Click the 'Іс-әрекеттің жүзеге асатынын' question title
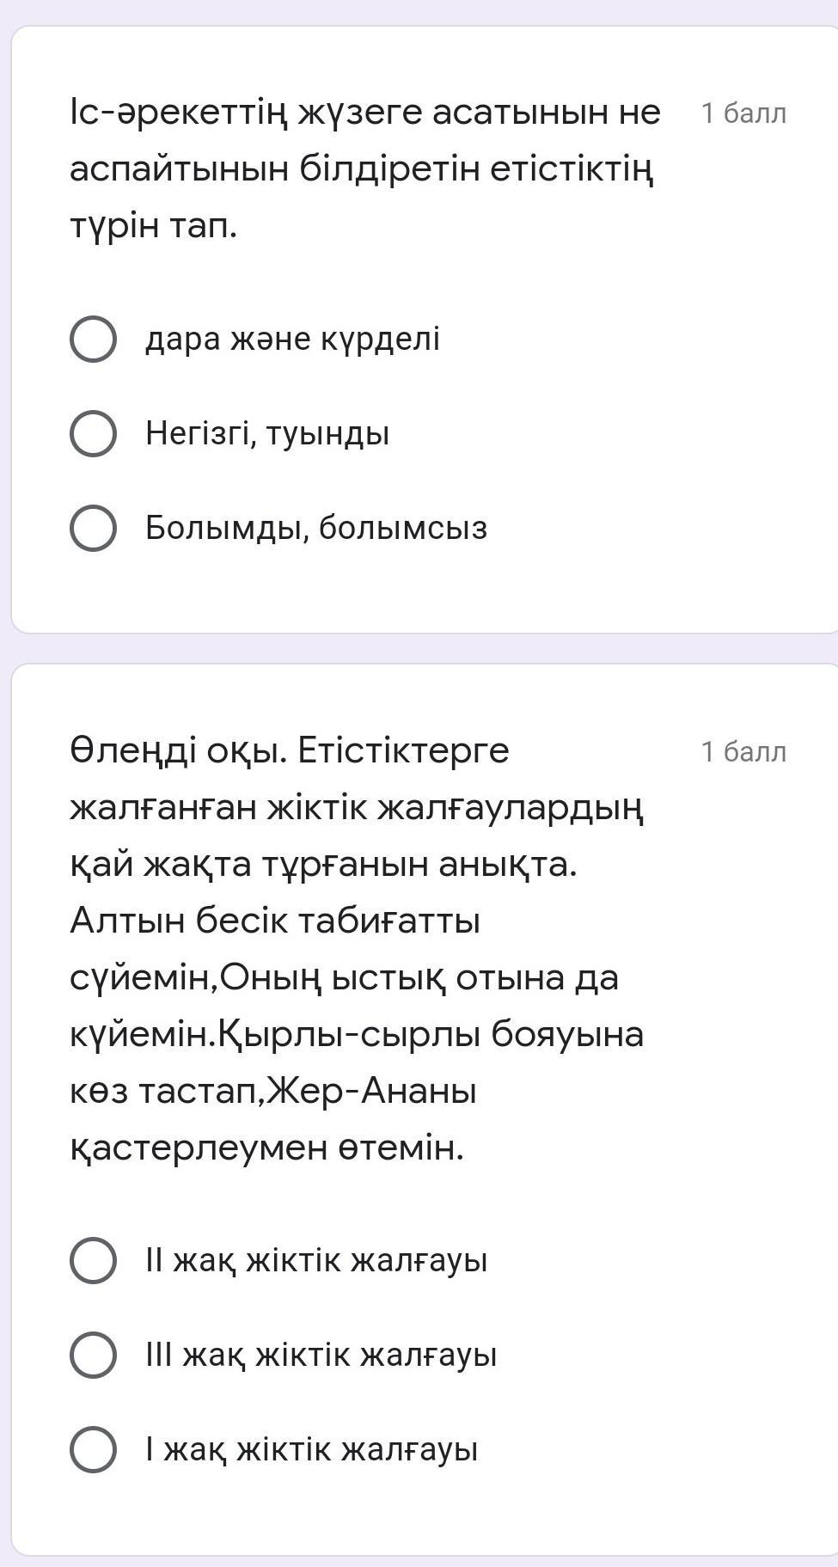The width and height of the screenshot is (838, 1567). [x=365, y=113]
